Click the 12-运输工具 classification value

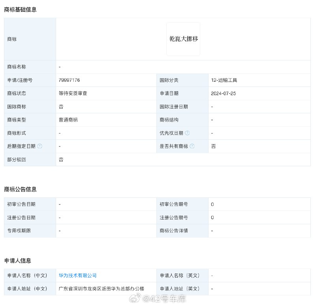click(x=224, y=80)
